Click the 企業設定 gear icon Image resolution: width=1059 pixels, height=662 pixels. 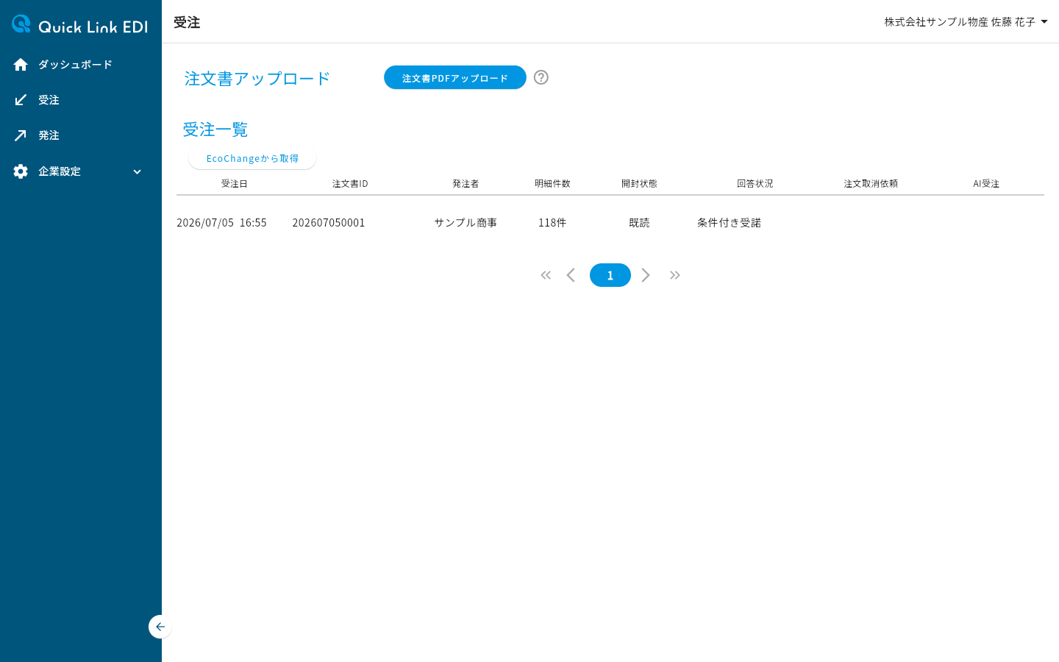coord(21,171)
